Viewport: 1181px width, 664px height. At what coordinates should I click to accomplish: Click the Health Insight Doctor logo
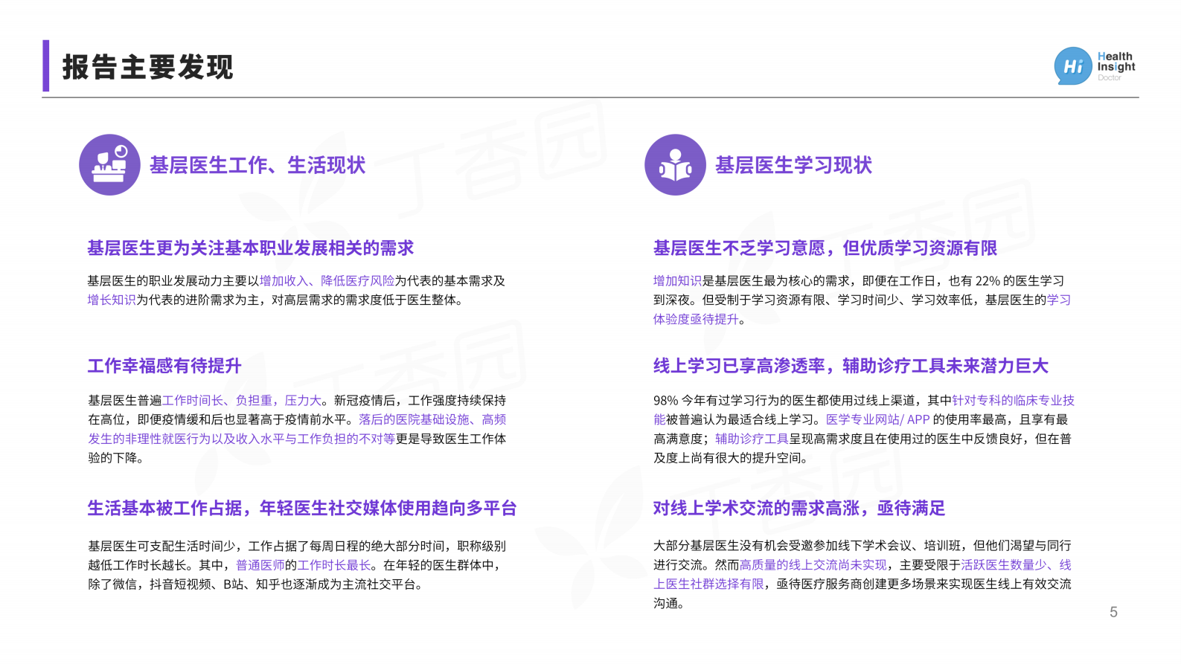1095,66
